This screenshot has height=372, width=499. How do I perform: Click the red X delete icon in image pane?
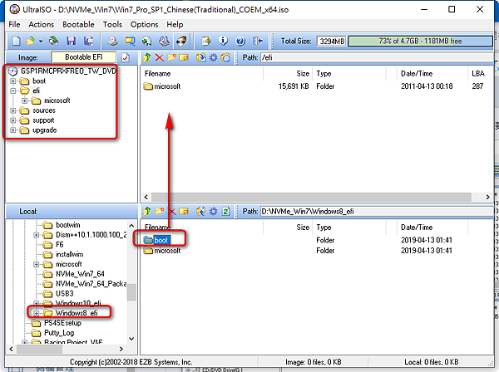[160, 57]
